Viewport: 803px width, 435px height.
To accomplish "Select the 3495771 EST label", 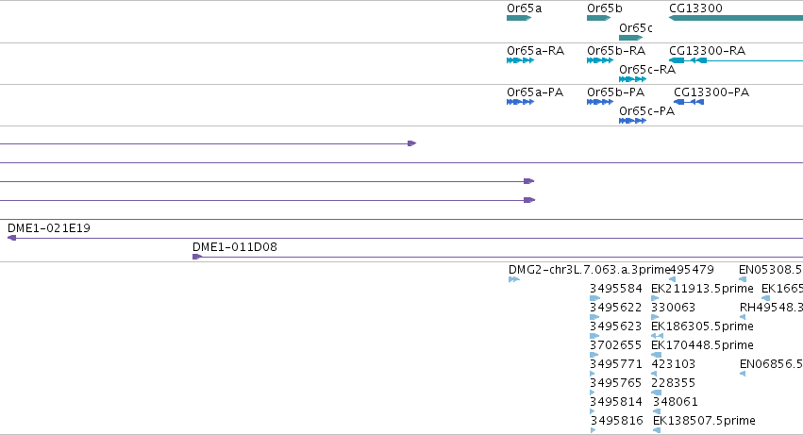I will coord(615,364).
